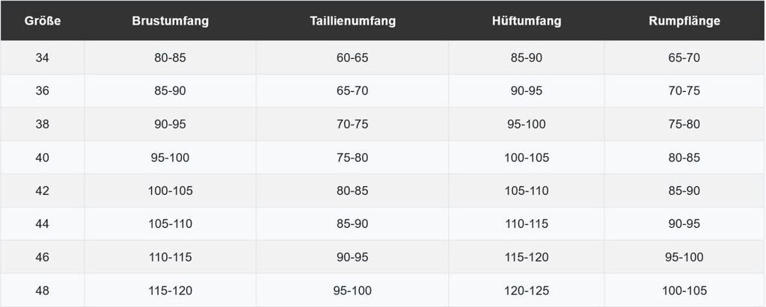Select Rumpflänge value 85-90 for size 42
766x307 pixels.
point(684,190)
